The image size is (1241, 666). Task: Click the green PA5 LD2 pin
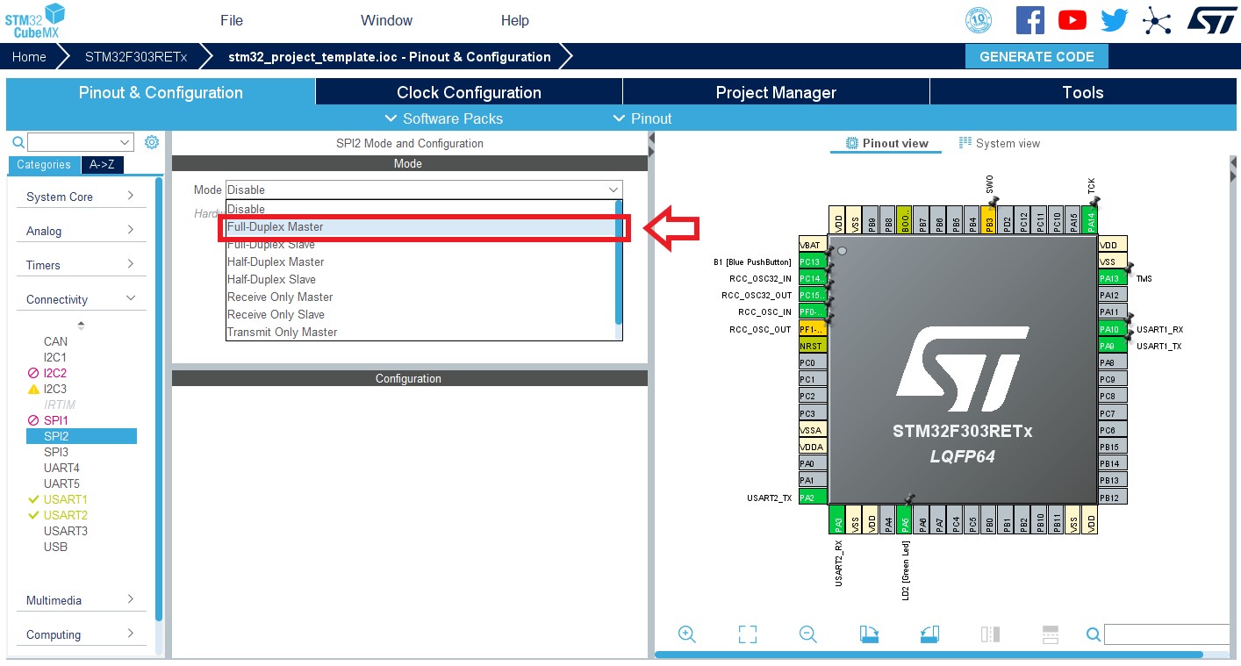click(904, 519)
